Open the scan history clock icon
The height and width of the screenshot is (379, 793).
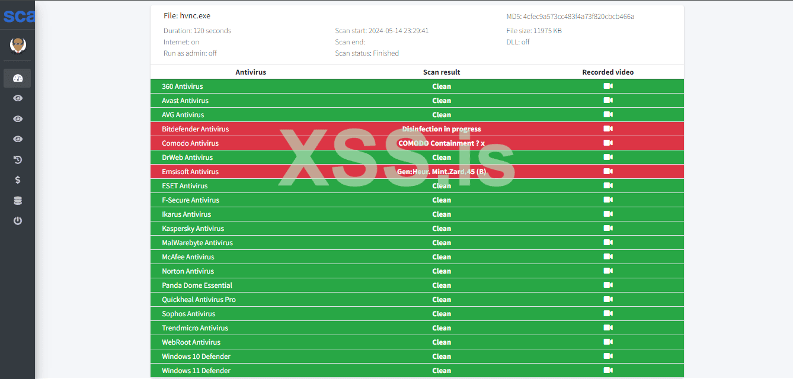click(x=18, y=160)
